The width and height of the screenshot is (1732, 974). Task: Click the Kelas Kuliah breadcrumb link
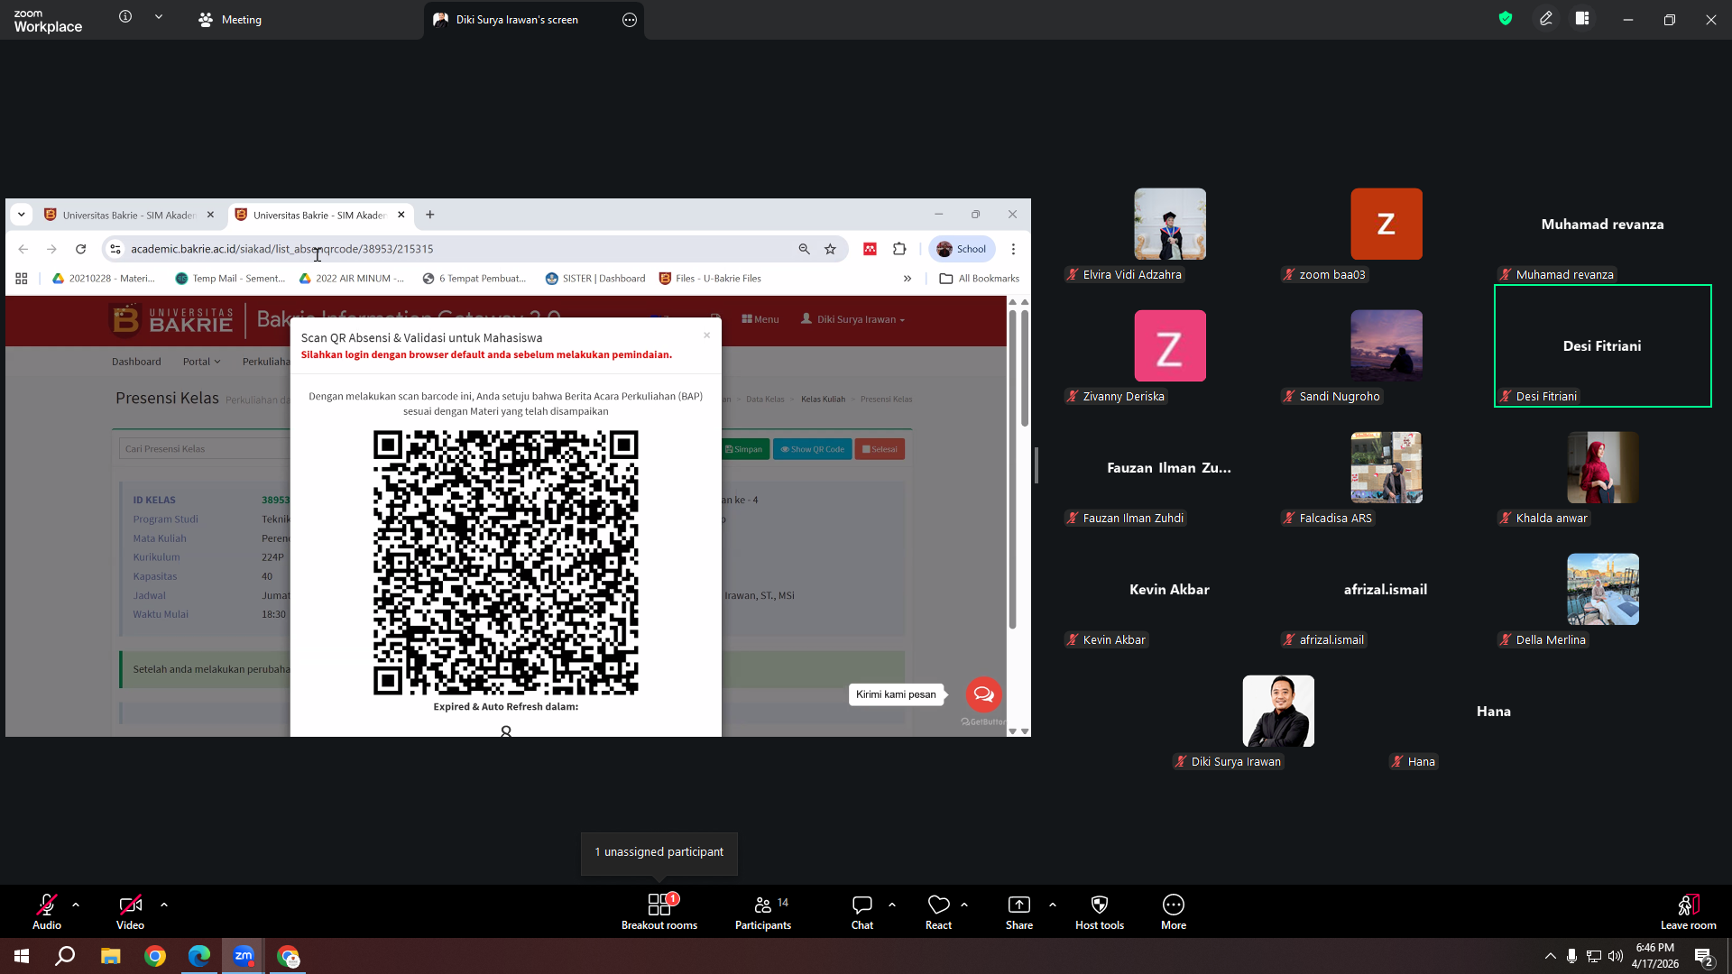point(823,400)
